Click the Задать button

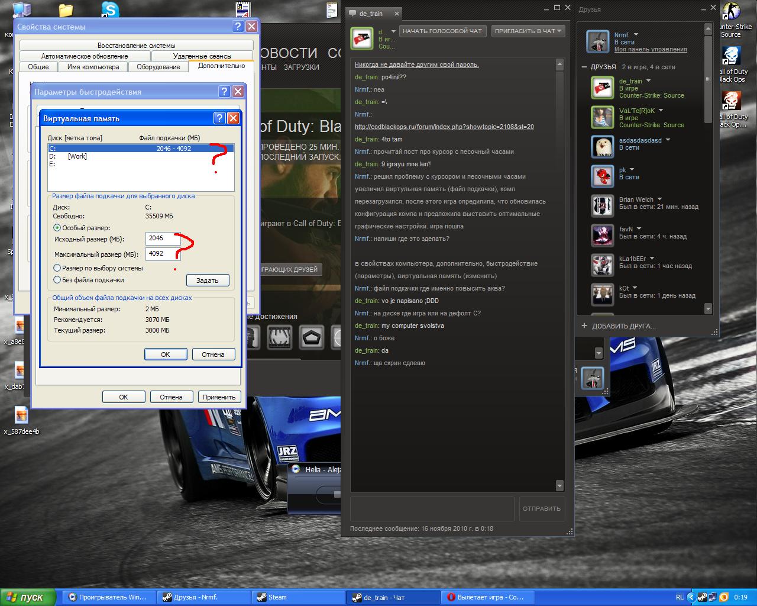[208, 281]
